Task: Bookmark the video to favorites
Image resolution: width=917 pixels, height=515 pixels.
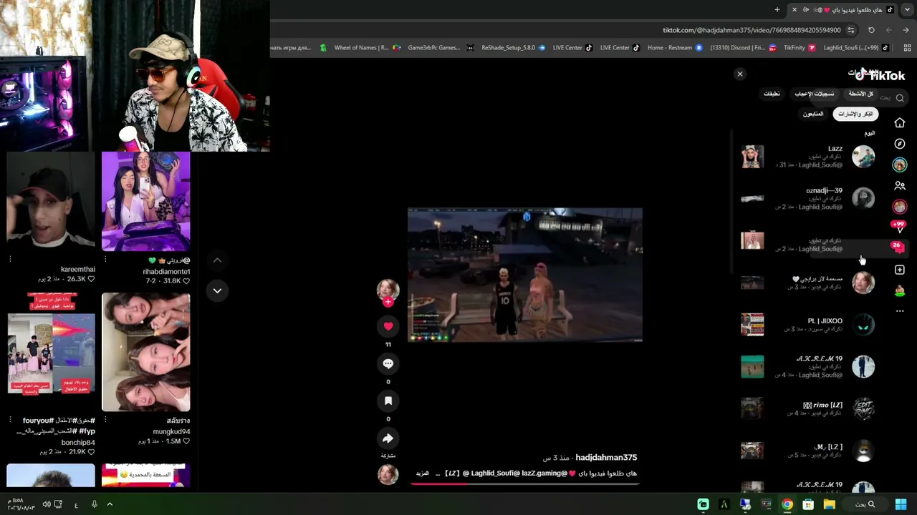Action: pos(388,401)
